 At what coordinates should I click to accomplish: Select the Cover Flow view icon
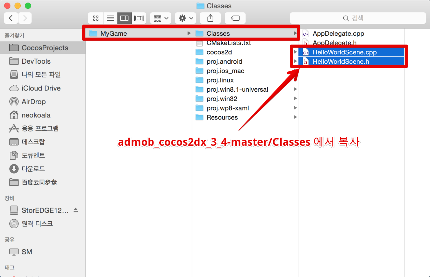(139, 18)
